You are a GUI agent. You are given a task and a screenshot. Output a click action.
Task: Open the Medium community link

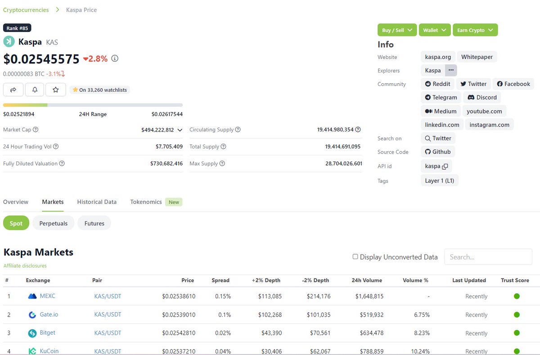click(x=441, y=111)
